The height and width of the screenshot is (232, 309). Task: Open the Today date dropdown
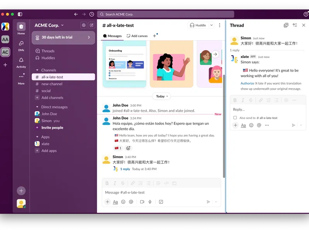coord(161,96)
